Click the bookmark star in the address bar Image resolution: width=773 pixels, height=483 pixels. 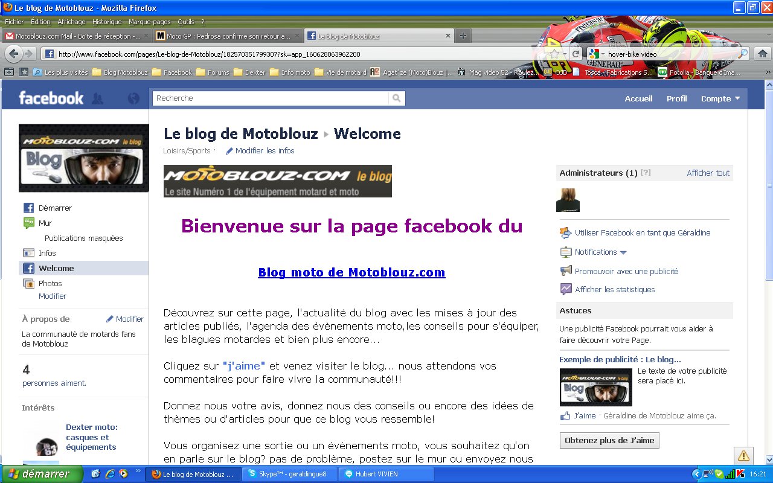click(x=554, y=54)
